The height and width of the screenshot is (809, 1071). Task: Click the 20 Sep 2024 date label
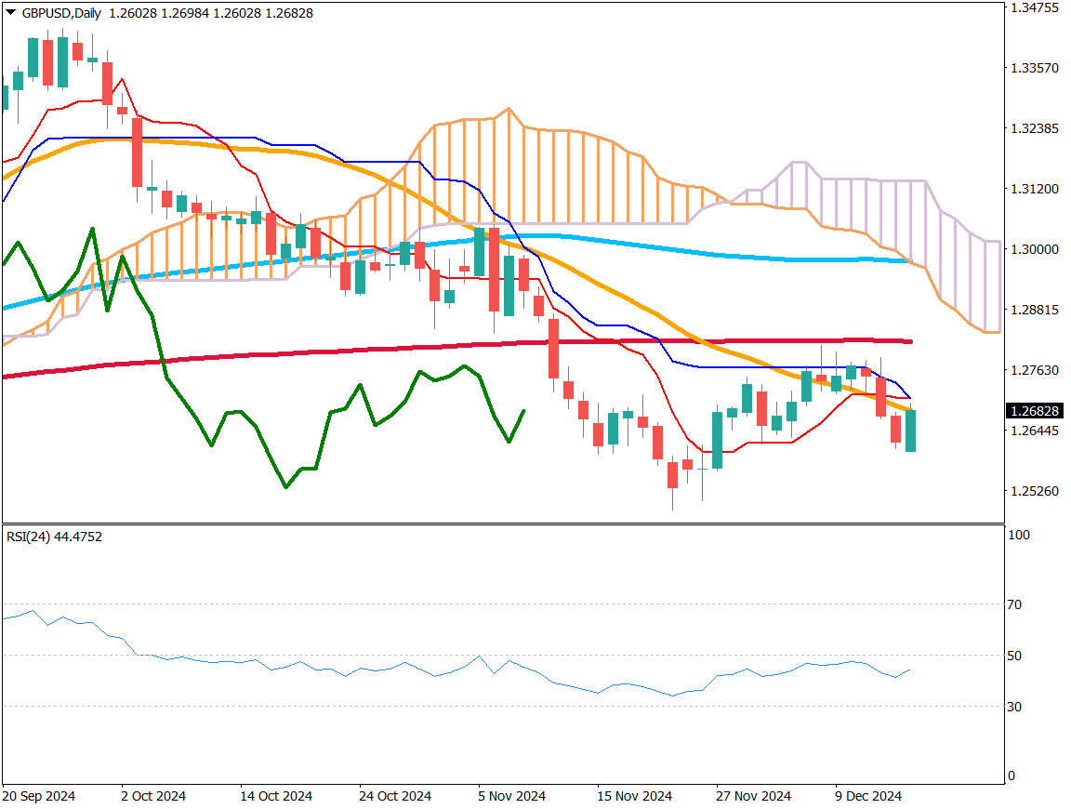[x=39, y=797]
